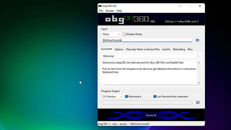This screenshot has height=130, width=231.
Task: Switch to the Options tab
Action: coord(119,49)
